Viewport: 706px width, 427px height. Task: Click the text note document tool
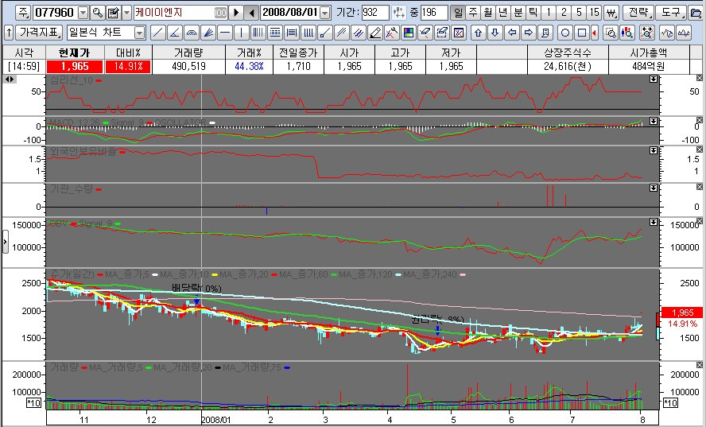click(x=545, y=33)
